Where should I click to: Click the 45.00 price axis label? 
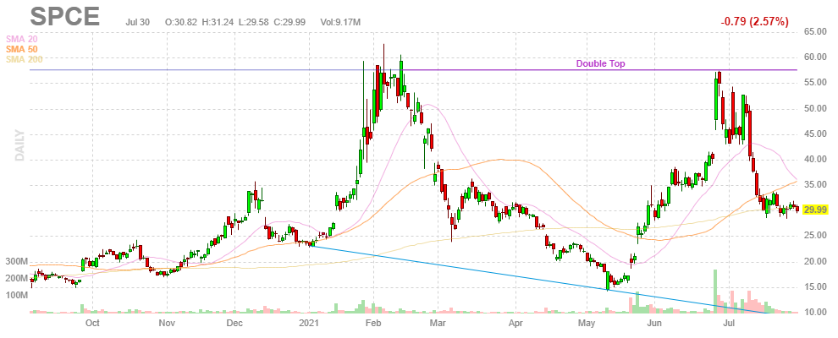pyautogui.click(x=815, y=134)
